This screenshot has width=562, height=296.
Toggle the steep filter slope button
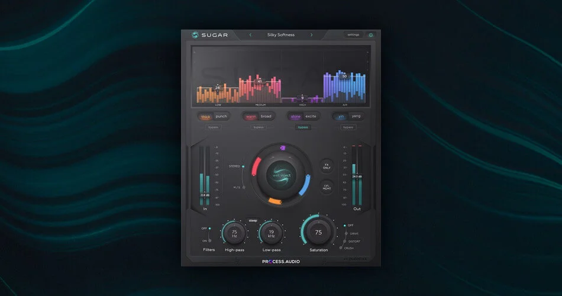point(253,221)
